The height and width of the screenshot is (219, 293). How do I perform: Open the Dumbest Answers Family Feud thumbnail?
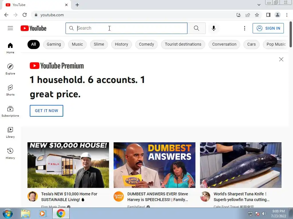(x=154, y=165)
